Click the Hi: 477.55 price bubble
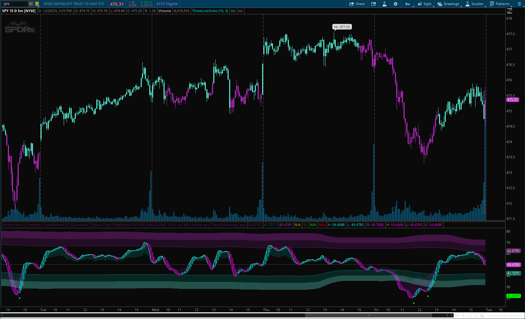The image size is (525, 319). pyautogui.click(x=342, y=27)
